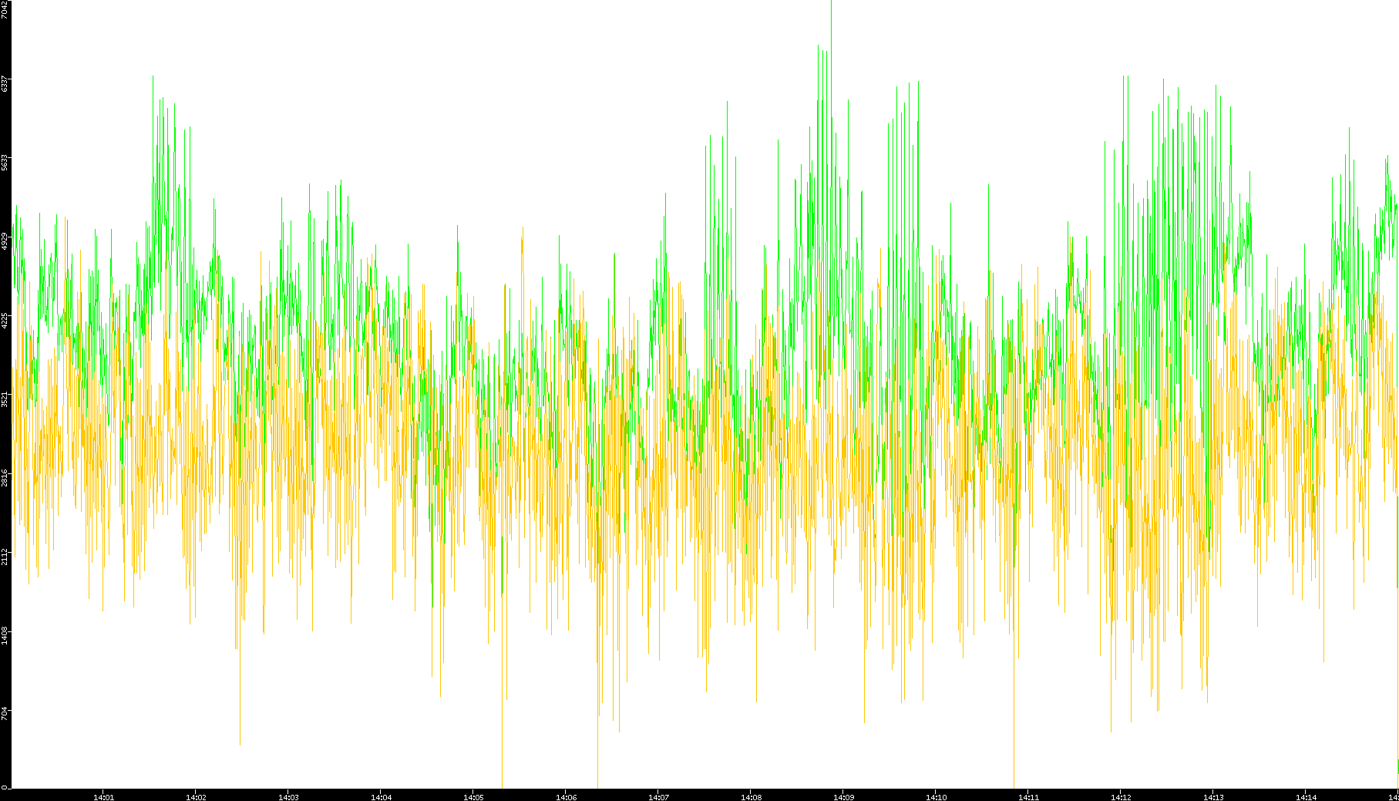The width and height of the screenshot is (1399, 801).
Task: Click the 14:07 time axis label
Action: (x=658, y=797)
